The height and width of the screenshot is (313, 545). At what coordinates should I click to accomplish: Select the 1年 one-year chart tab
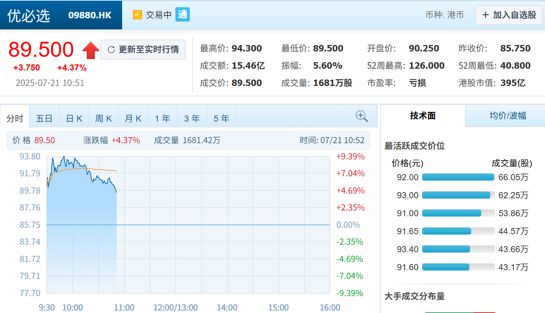click(162, 117)
